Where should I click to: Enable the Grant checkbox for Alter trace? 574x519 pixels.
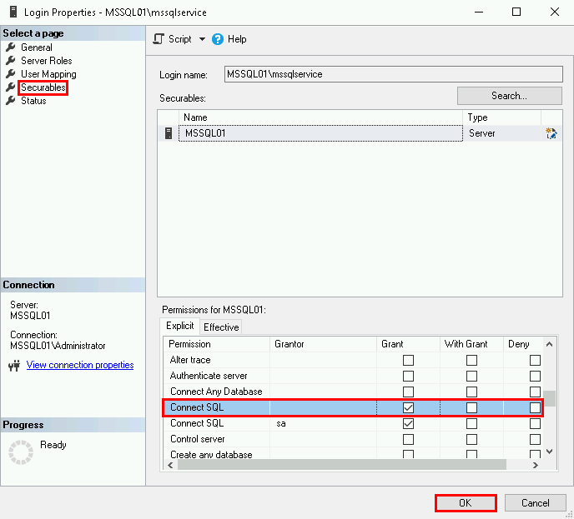click(x=408, y=360)
